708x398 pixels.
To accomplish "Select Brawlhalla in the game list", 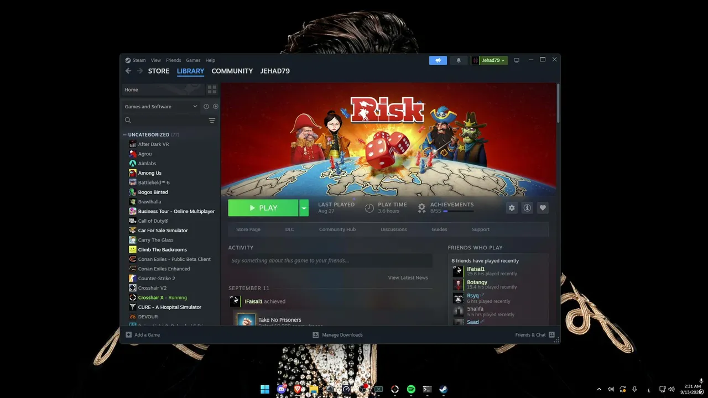I will [149, 202].
